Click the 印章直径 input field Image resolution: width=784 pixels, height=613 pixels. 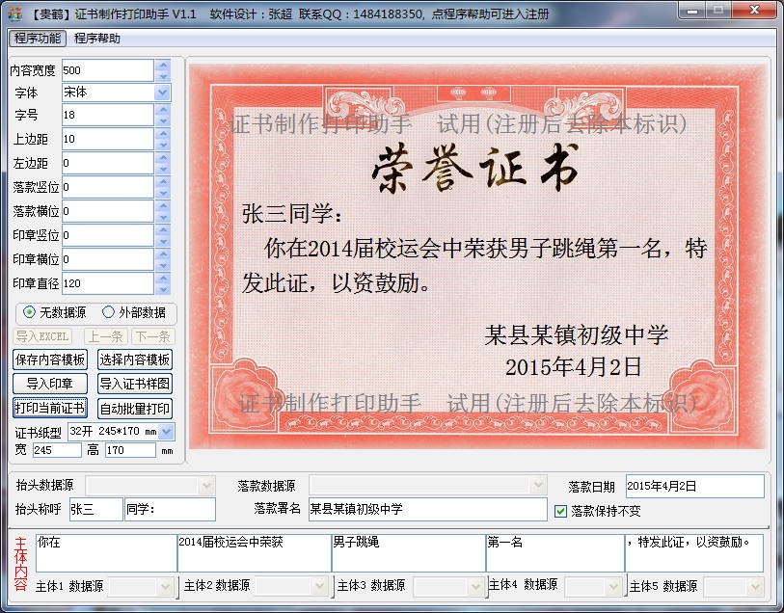tap(107, 283)
